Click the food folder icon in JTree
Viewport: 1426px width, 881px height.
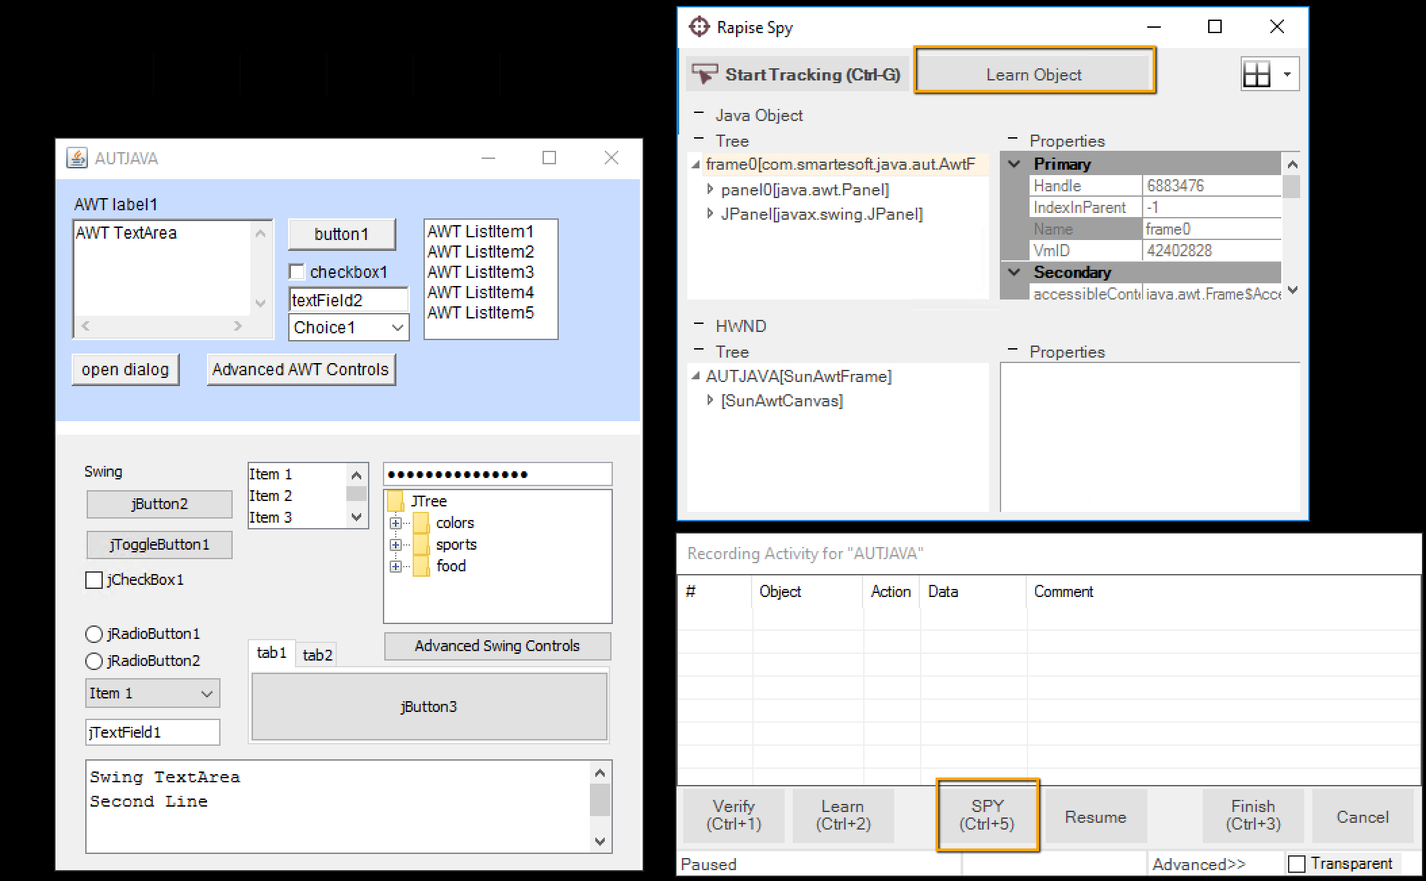[x=421, y=566]
